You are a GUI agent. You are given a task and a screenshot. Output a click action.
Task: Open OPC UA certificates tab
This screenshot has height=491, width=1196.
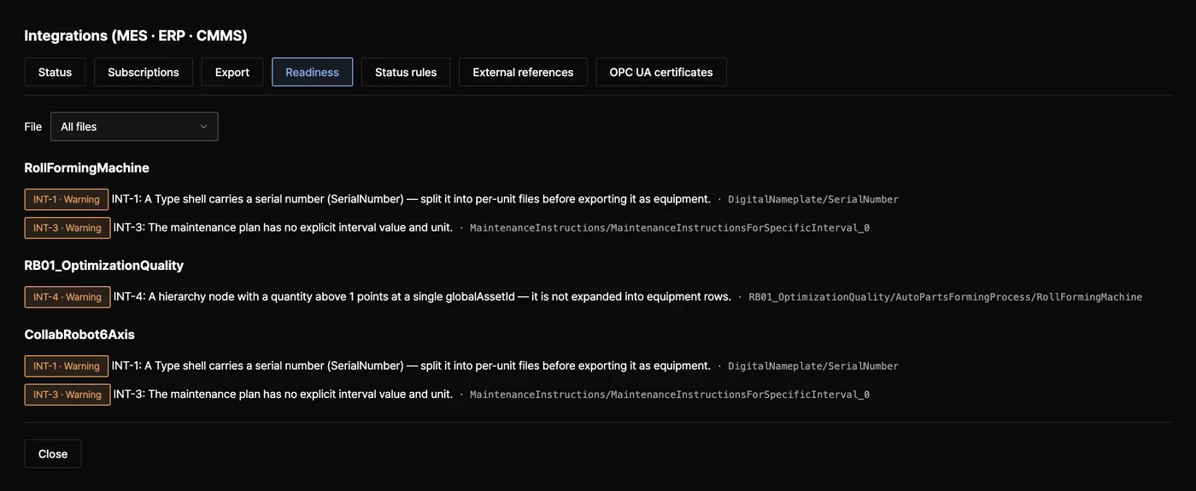click(661, 73)
